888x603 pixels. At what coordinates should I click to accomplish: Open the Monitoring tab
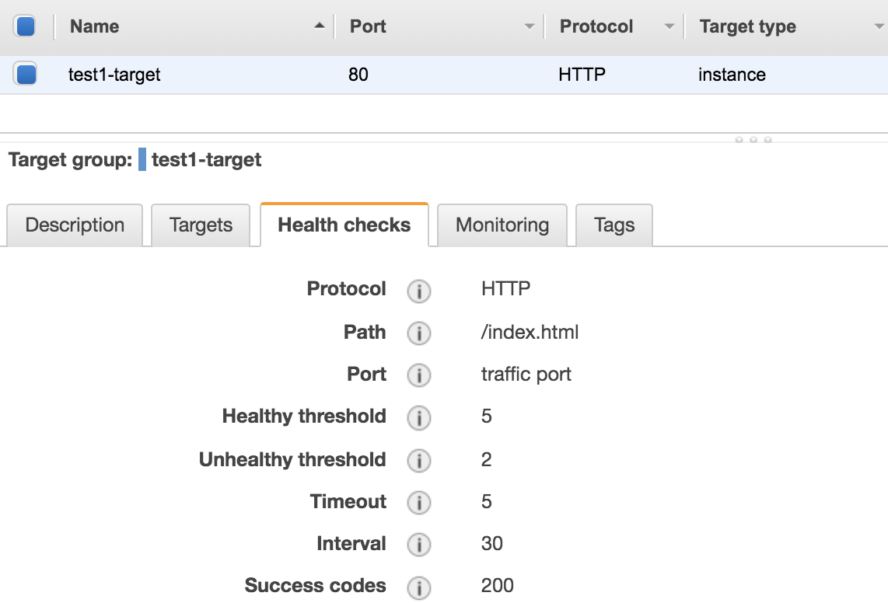pos(502,225)
